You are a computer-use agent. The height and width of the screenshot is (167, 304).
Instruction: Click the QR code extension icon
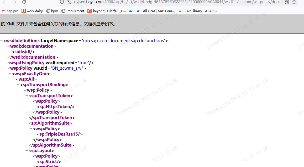287,3
